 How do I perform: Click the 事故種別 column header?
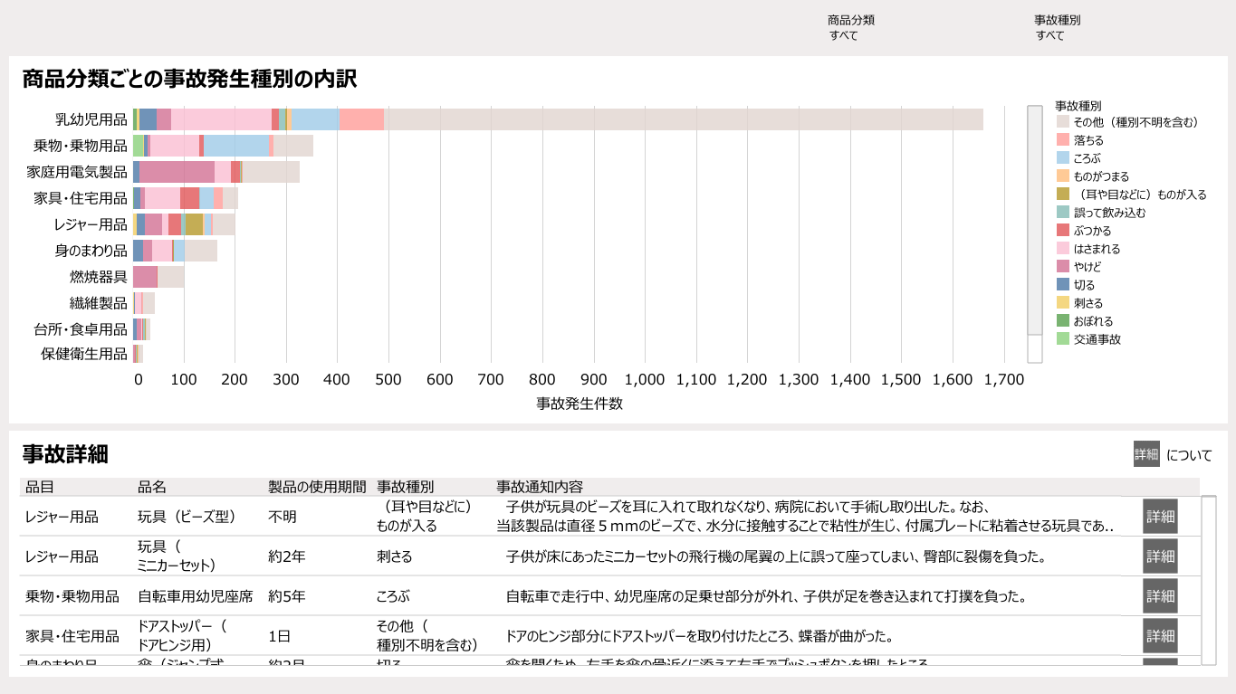(x=405, y=487)
